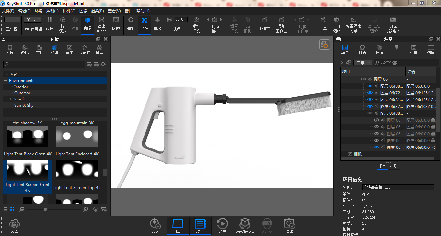Select the 推移 dolly camera tool

point(157,24)
